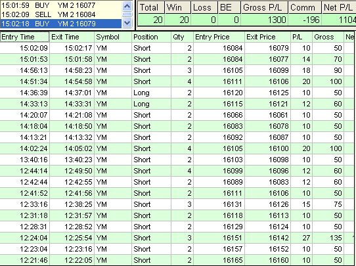Click entry price 16089 cell
The image size is (356, 266).
pos(219,182)
